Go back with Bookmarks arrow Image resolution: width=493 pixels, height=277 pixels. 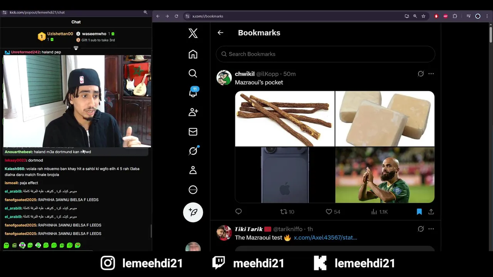pyautogui.click(x=220, y=33)
